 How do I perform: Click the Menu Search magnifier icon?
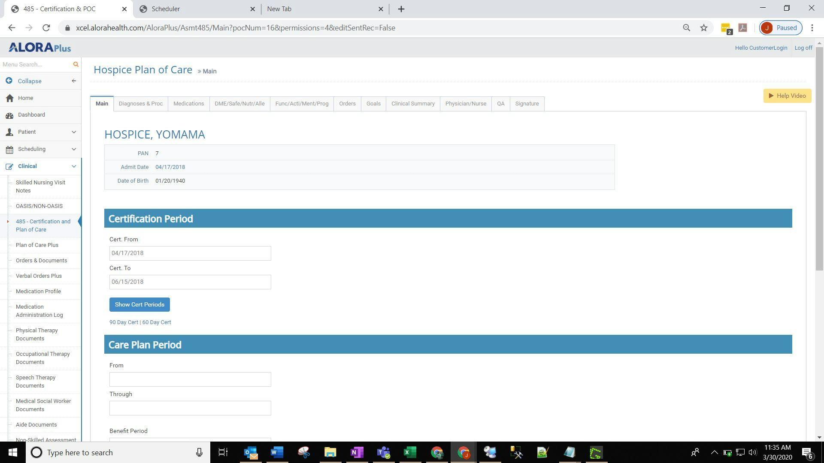coord(76,64)
